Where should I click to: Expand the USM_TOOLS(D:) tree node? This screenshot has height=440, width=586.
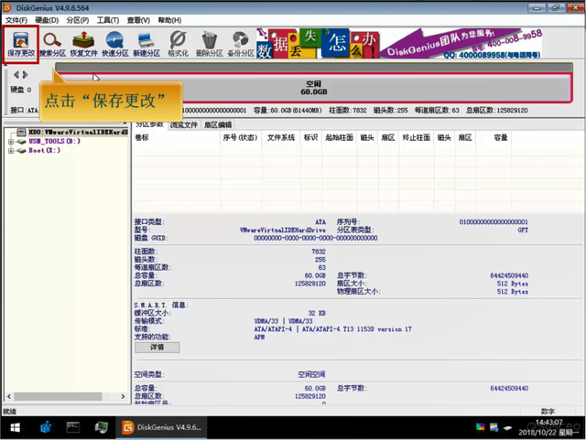(11, 142)
